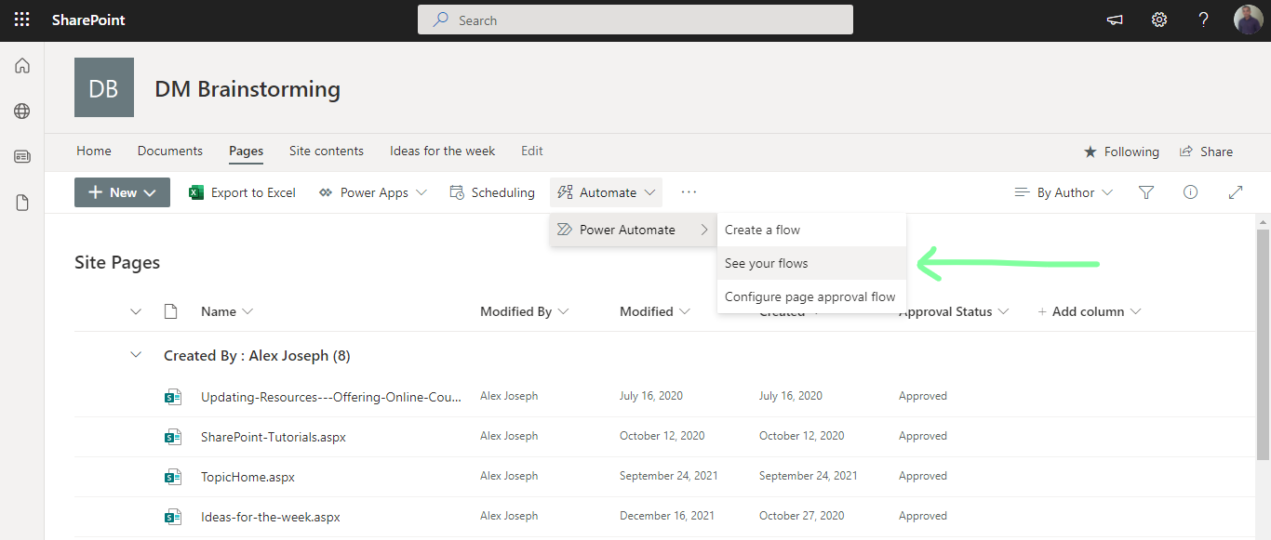Open My sites globe icon
Viewport: 1271px width, 540px height.
pos(21,112)
